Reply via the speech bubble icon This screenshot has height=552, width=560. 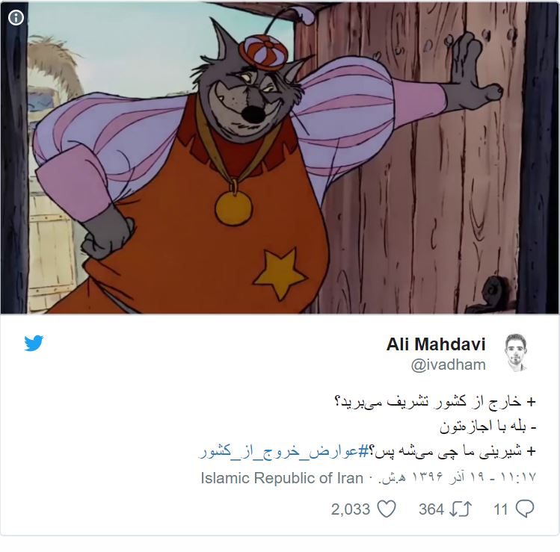pos(525,509)
